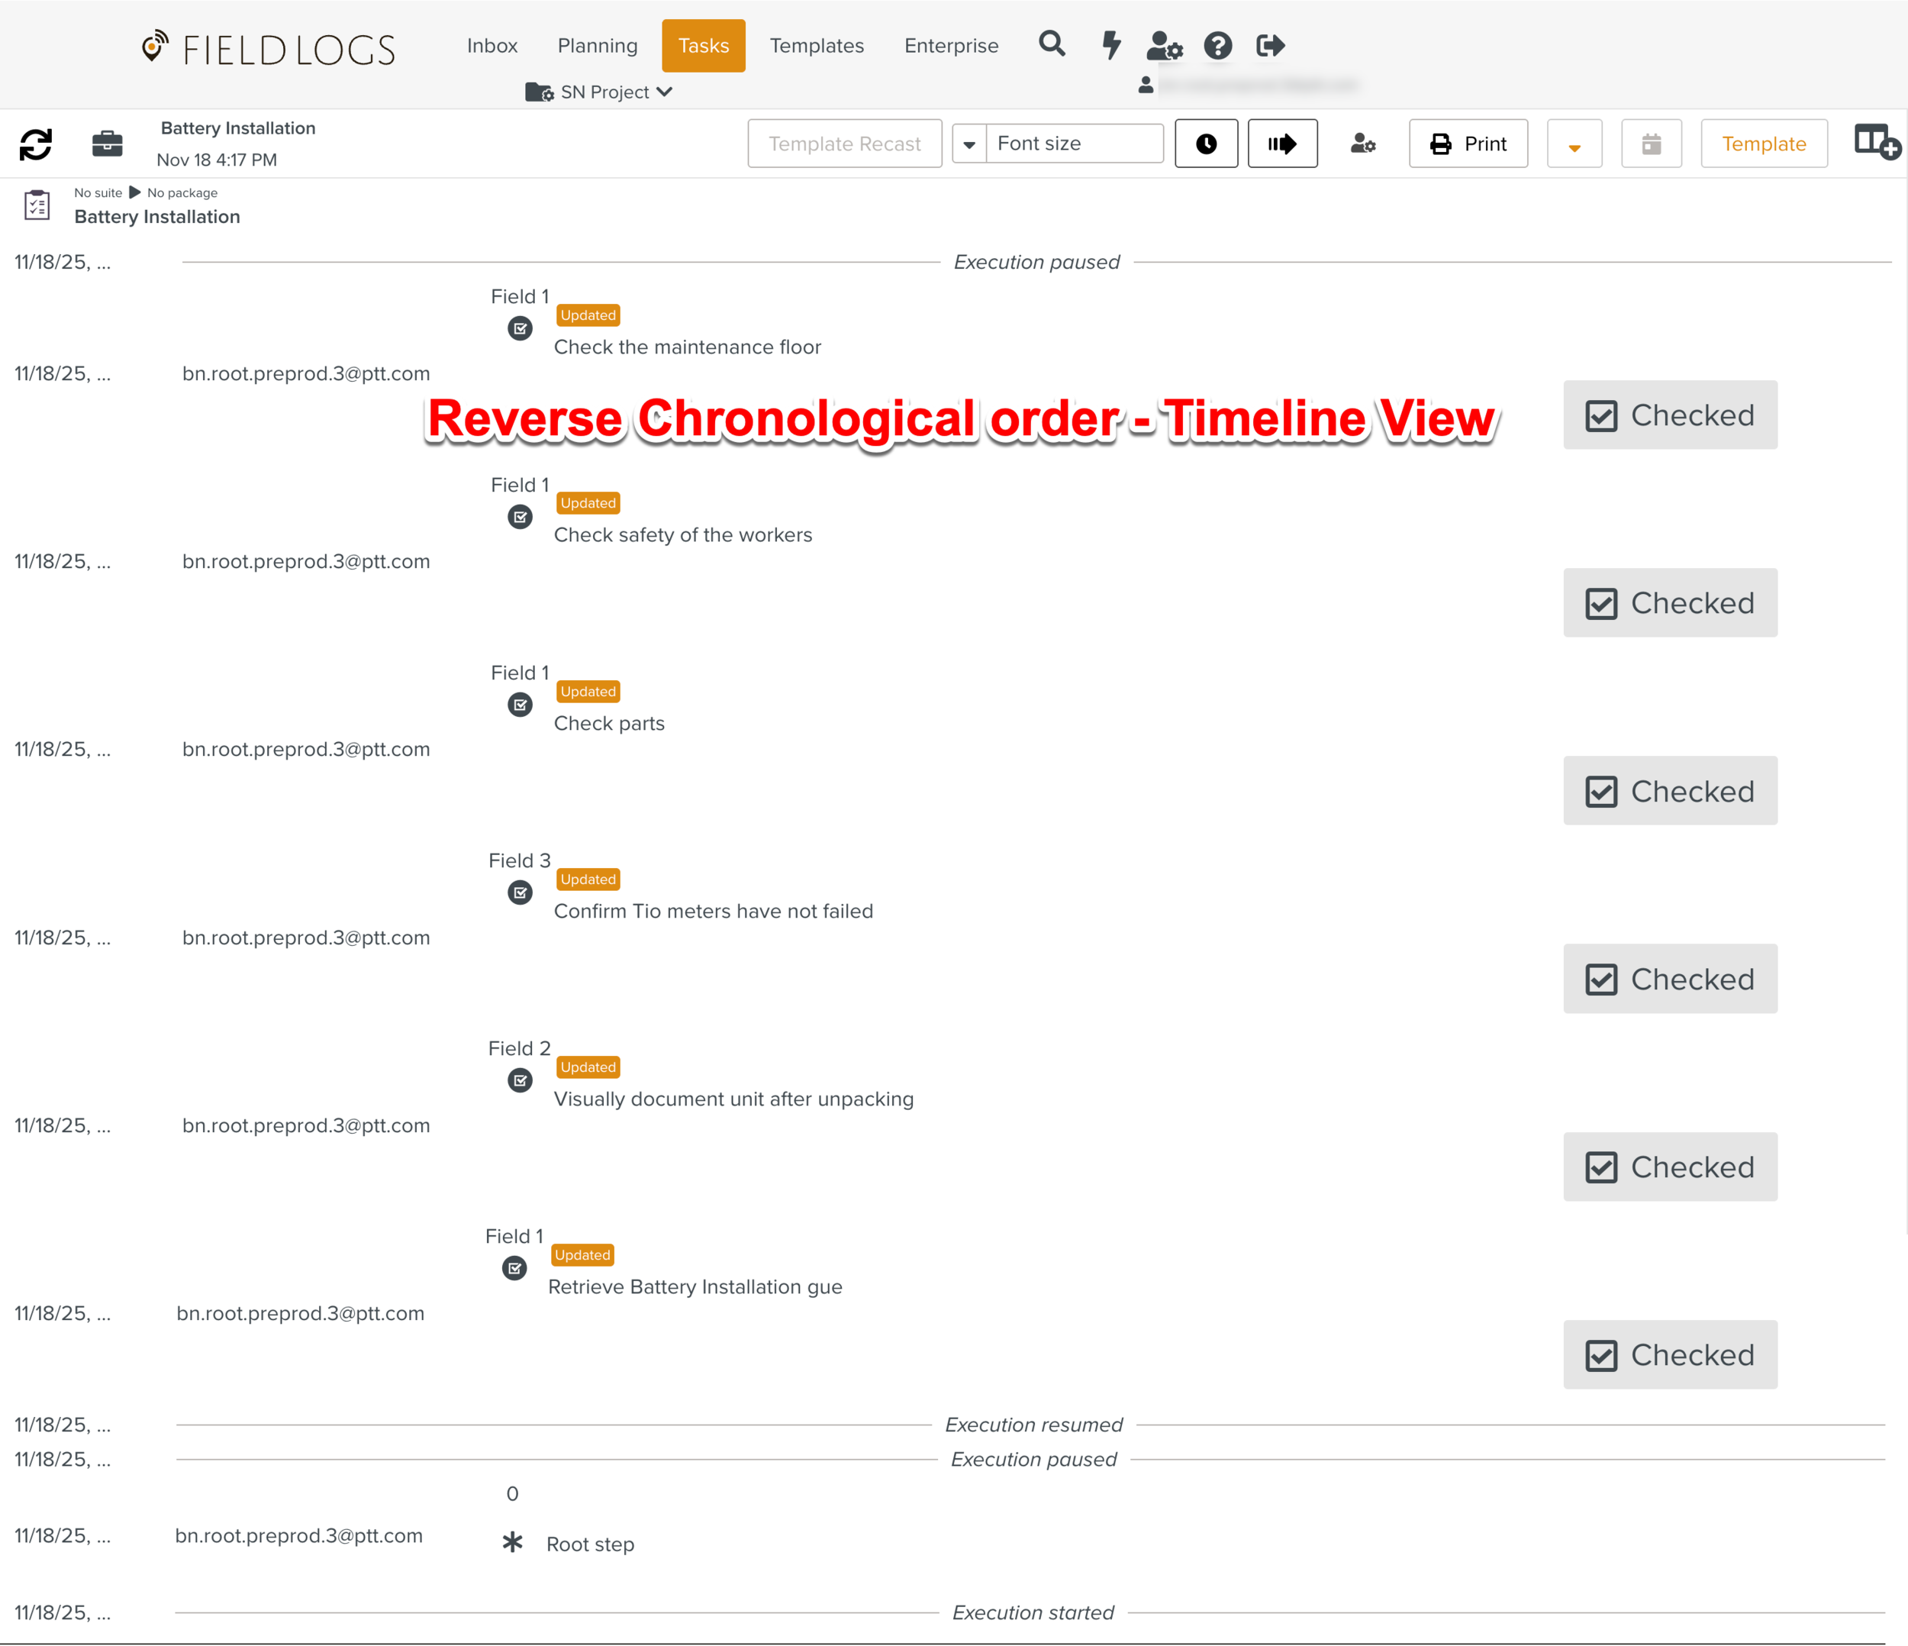This screenshot has width=1908, height=1646.
Task: Open the clock history view icon
Action: click(x=1207, y=143)
